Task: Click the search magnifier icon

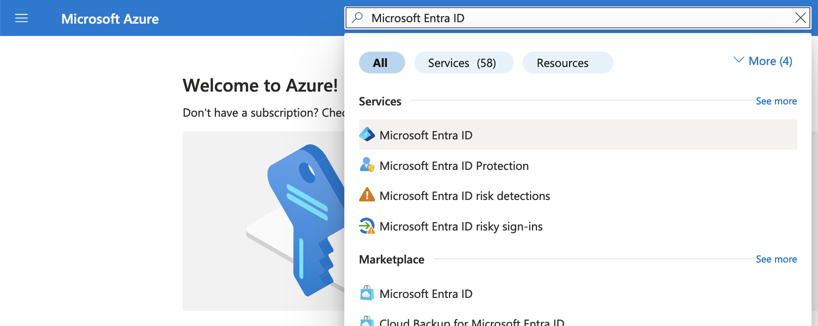Action: click(x=357, y=18)
